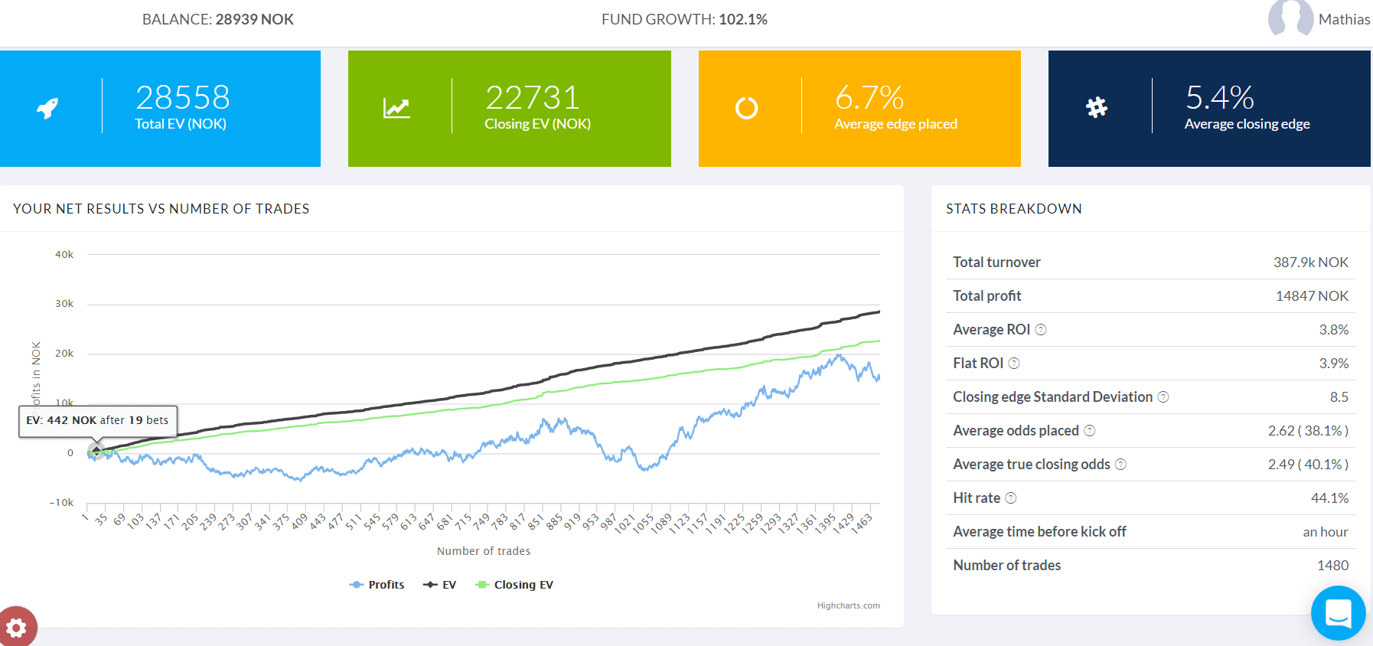Toggle the Profits series in chart legend
This screenshot has height=646, width=1373.
coord(377,585)
